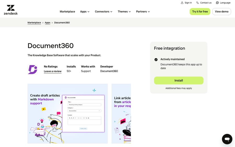The image size is (235, 147).
Task: Click Additional fees may apply text
Action: coord(179,88)
